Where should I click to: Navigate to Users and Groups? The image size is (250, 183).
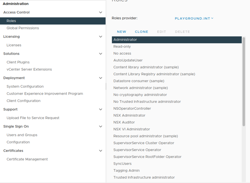[22, 135]
